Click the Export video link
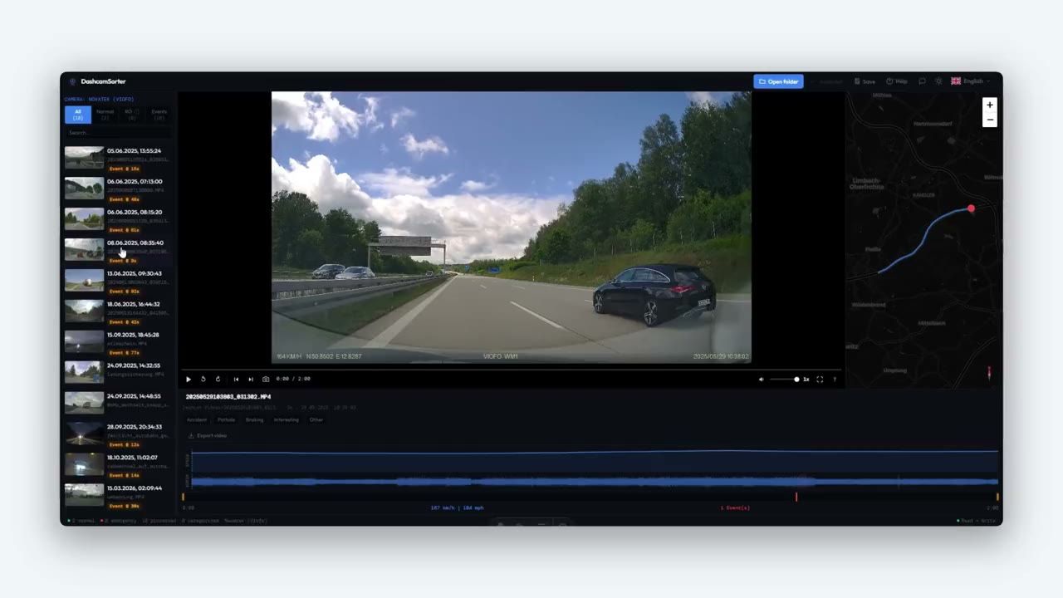The image size is (1063, 598). pos(208,435)
